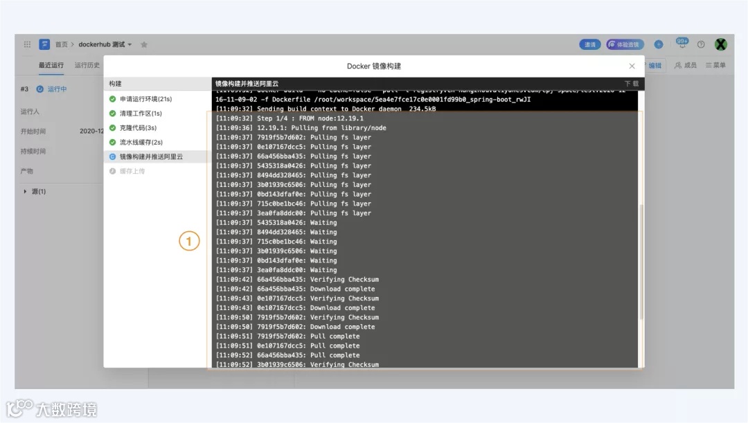Select pending step 缓存上传
This screenshot has height=423, width=748.
pos(157,171)
